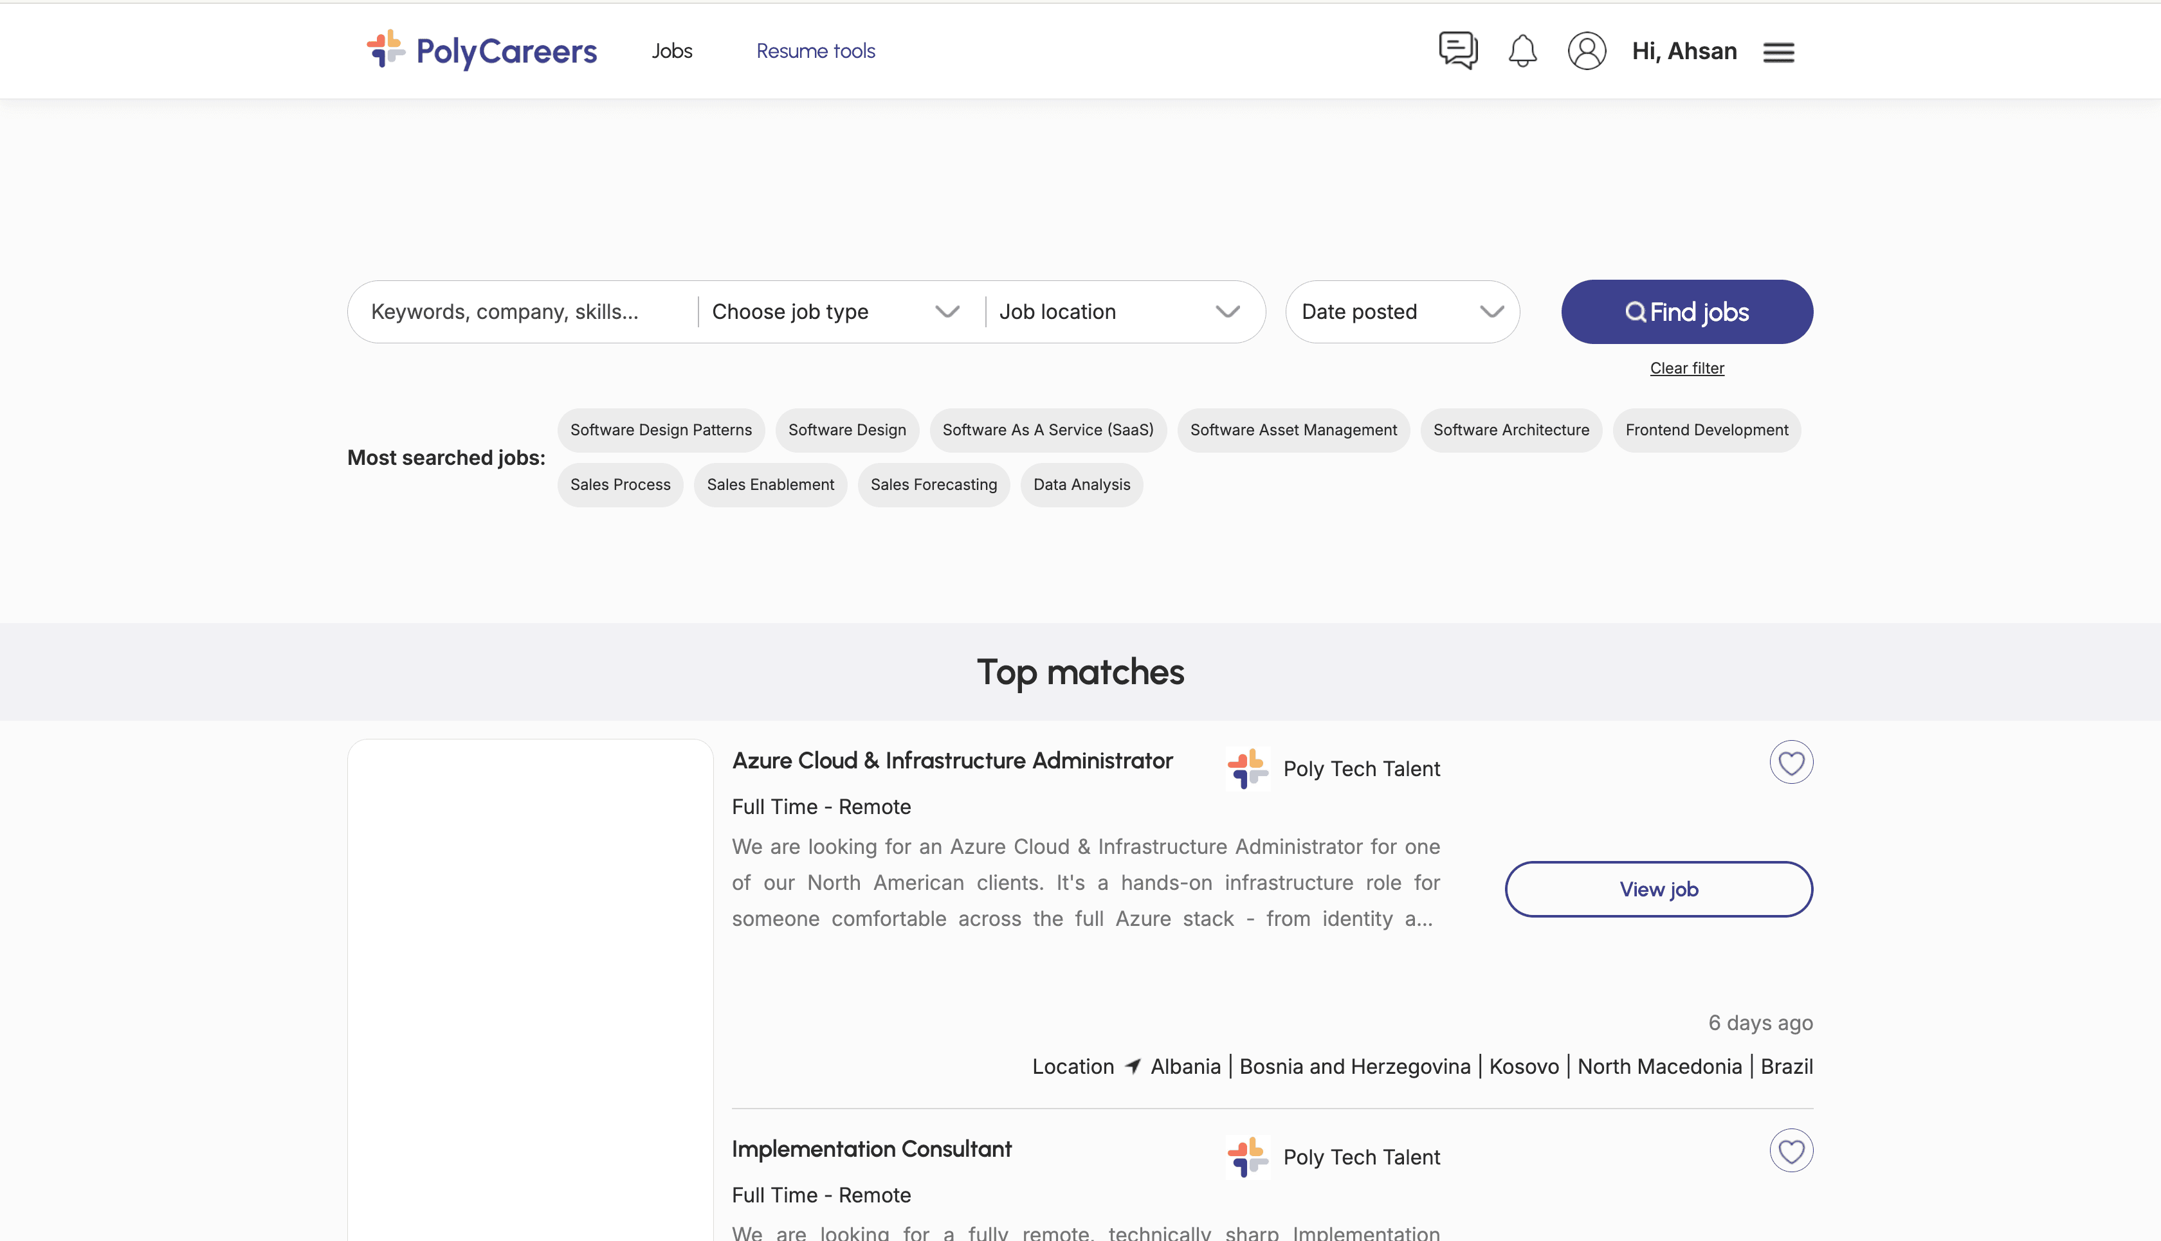The width and height of the screenshot is (2161, 1241).
Task: Click Poly Tech Talent logo on Azure job
Action: tap(1247, 769)
